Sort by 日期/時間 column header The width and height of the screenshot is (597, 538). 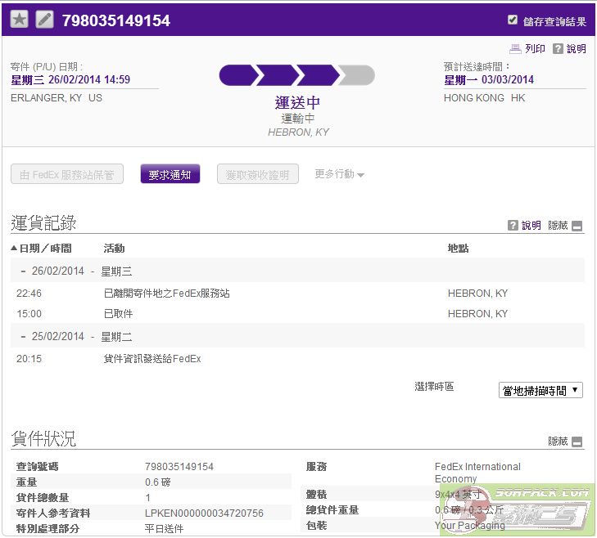41,248
